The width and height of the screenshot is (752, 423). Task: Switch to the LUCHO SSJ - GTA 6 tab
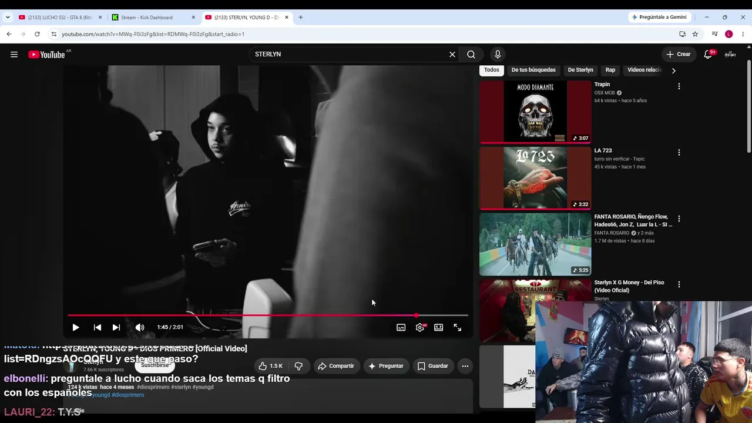click(60, 18)
